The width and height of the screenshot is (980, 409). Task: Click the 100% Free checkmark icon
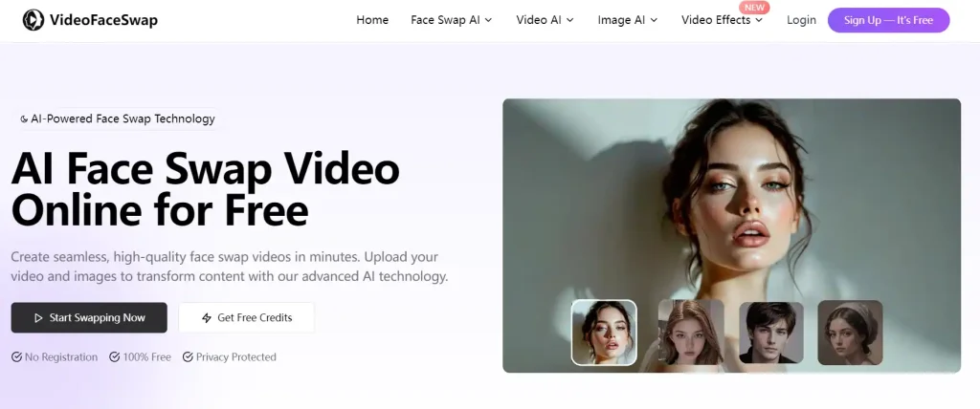[115, 357]
